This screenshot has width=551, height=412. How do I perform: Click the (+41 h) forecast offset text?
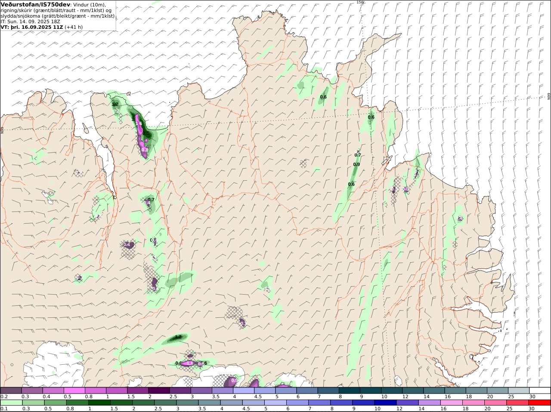(x=74, y=27)
